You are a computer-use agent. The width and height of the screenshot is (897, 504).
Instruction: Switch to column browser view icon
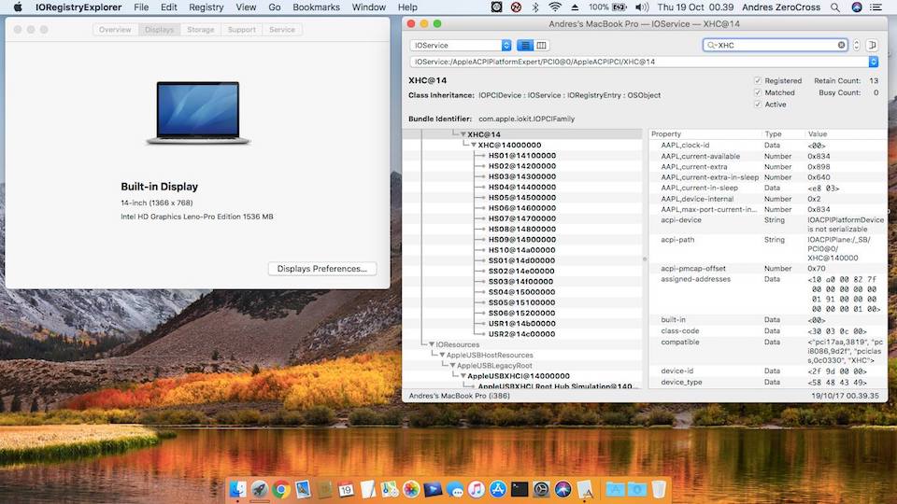point(542,45)
